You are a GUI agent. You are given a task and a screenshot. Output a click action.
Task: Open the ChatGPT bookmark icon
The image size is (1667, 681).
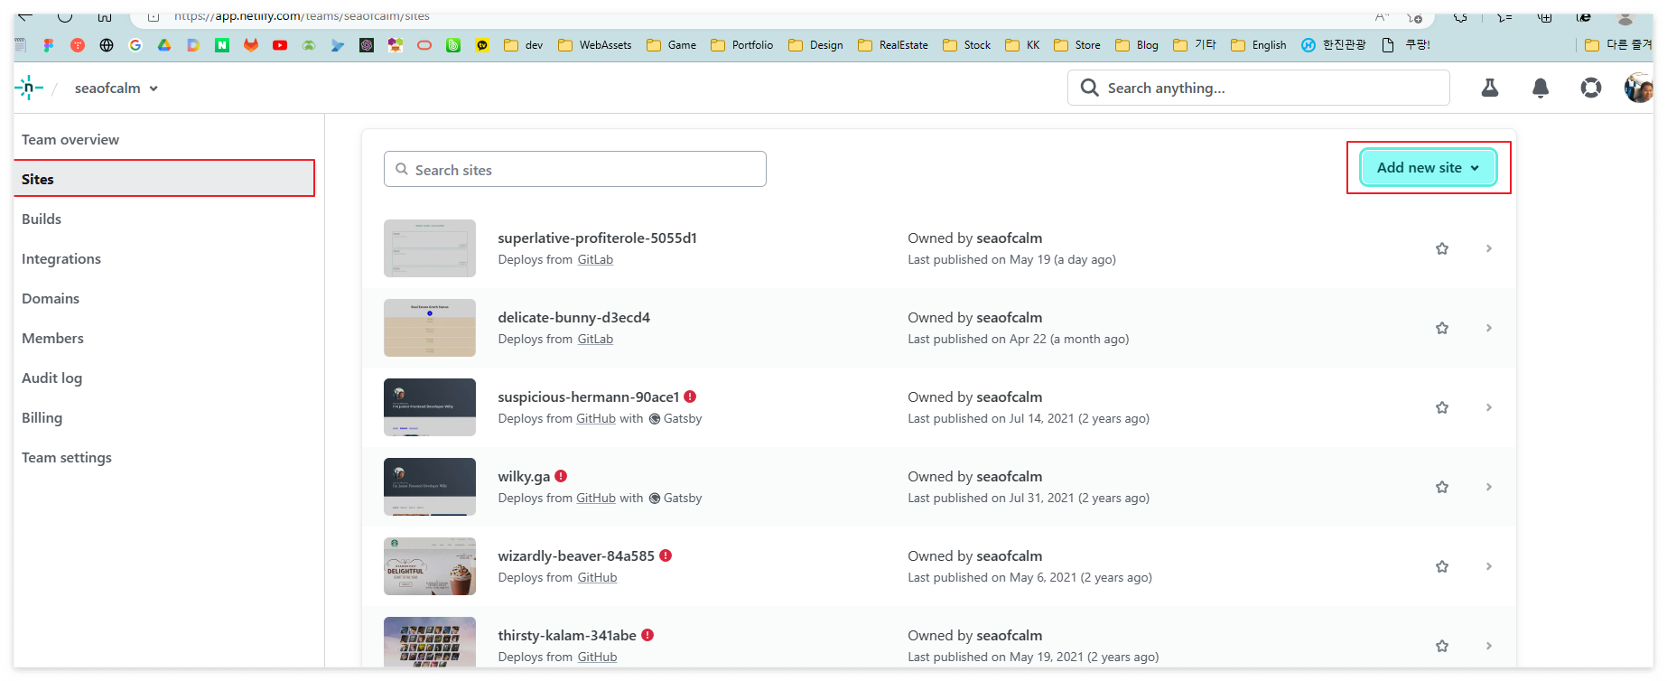click(x=367, y=45)
